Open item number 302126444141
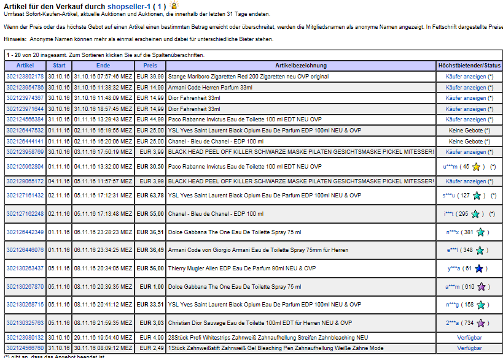This screenshot has height=358, width=503. click(25, 141)
